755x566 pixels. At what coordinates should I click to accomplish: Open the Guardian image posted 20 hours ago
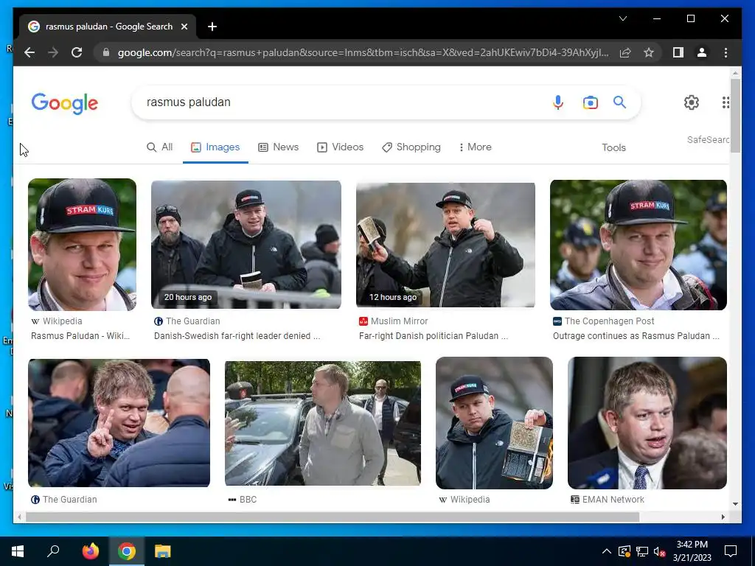[x=246, y=245]
